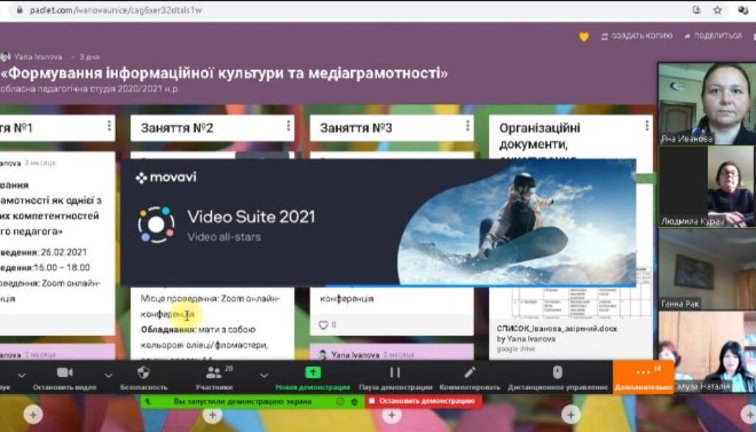Open Заняття №1 column options menu
The image size is (756, 432).
[109, 126]
